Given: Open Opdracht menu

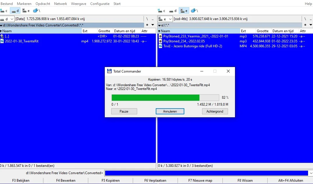Looking at the screenshot, I should [x=43, y=3].
